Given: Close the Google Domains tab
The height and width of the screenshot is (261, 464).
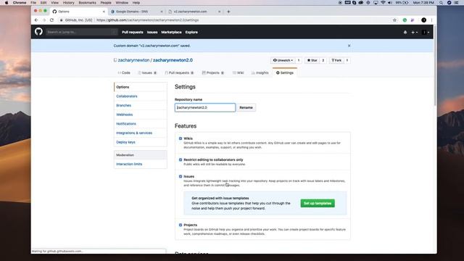Looking at the screenshot, I should (162, 12).
